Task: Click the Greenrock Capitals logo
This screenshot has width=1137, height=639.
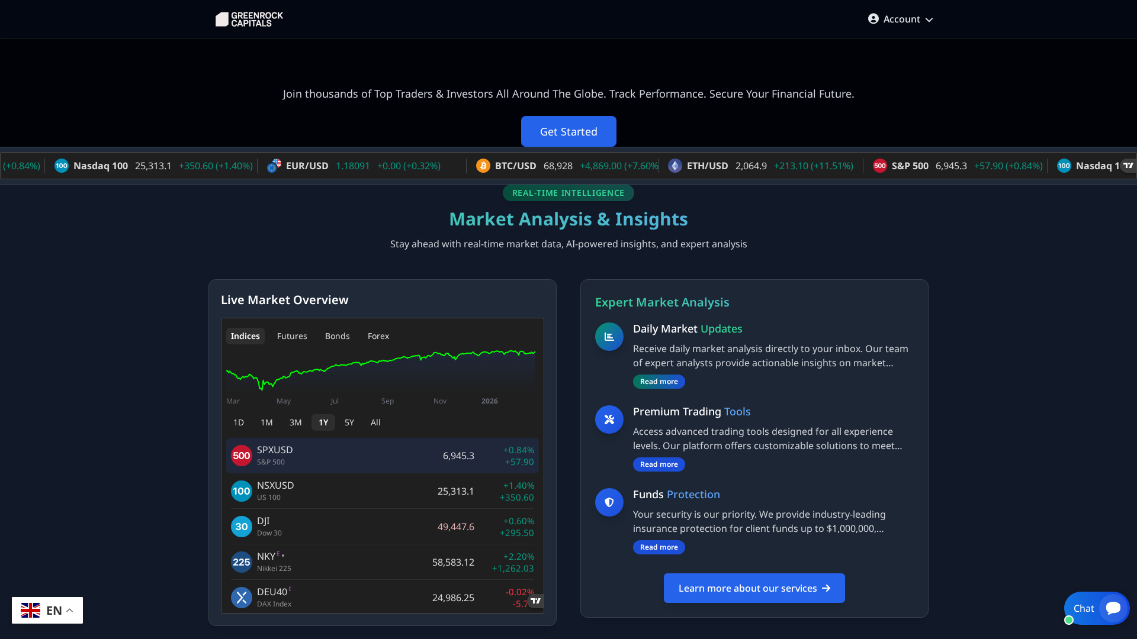Action: coord(249,19)
